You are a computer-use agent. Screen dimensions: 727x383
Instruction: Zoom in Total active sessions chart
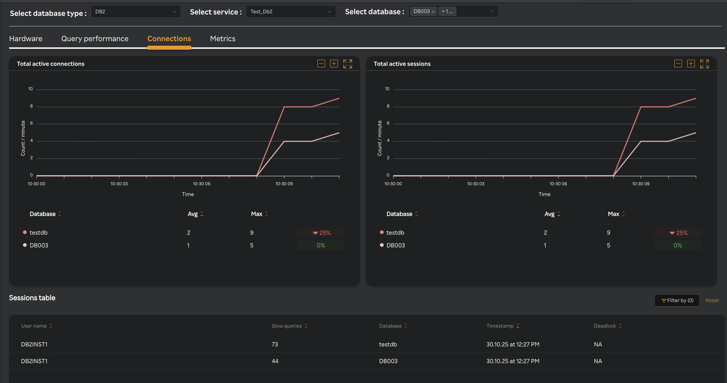click(x=691, y=64)
